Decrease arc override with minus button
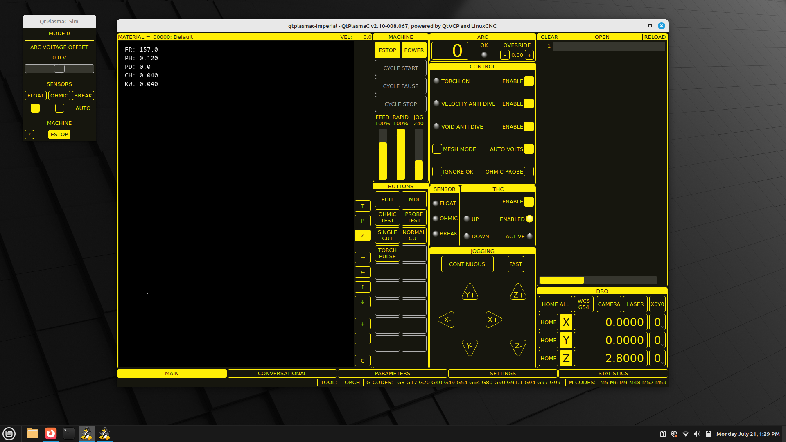Viewport: 786px width, 442px height. pos(505,55)
